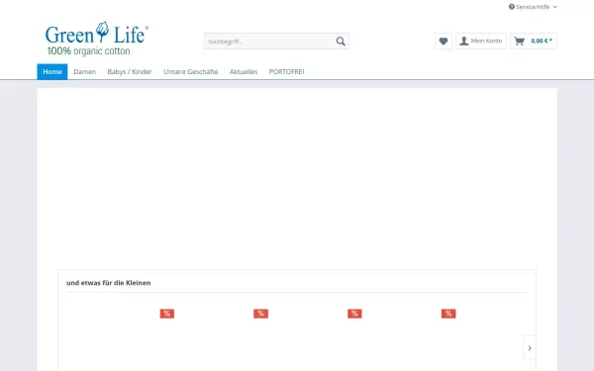
Task: Open Mein Konto account button
Action: point(481,41)
